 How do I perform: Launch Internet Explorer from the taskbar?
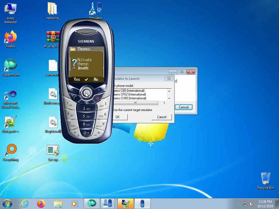click(24, 204)
